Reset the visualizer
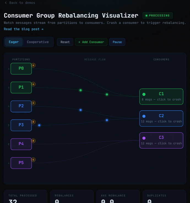 click(x=65, y=42)
